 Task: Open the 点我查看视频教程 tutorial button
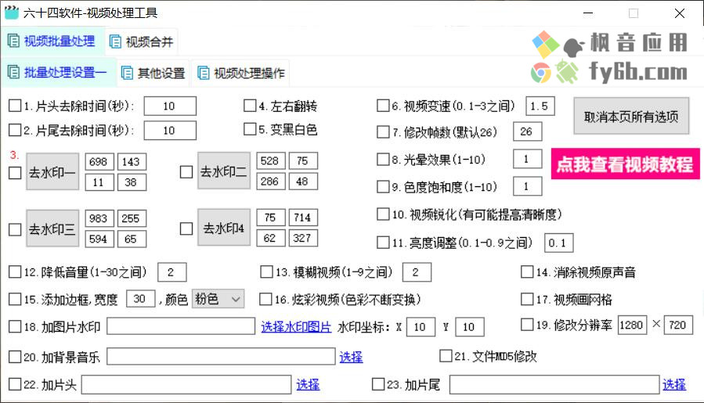point(626,164)
